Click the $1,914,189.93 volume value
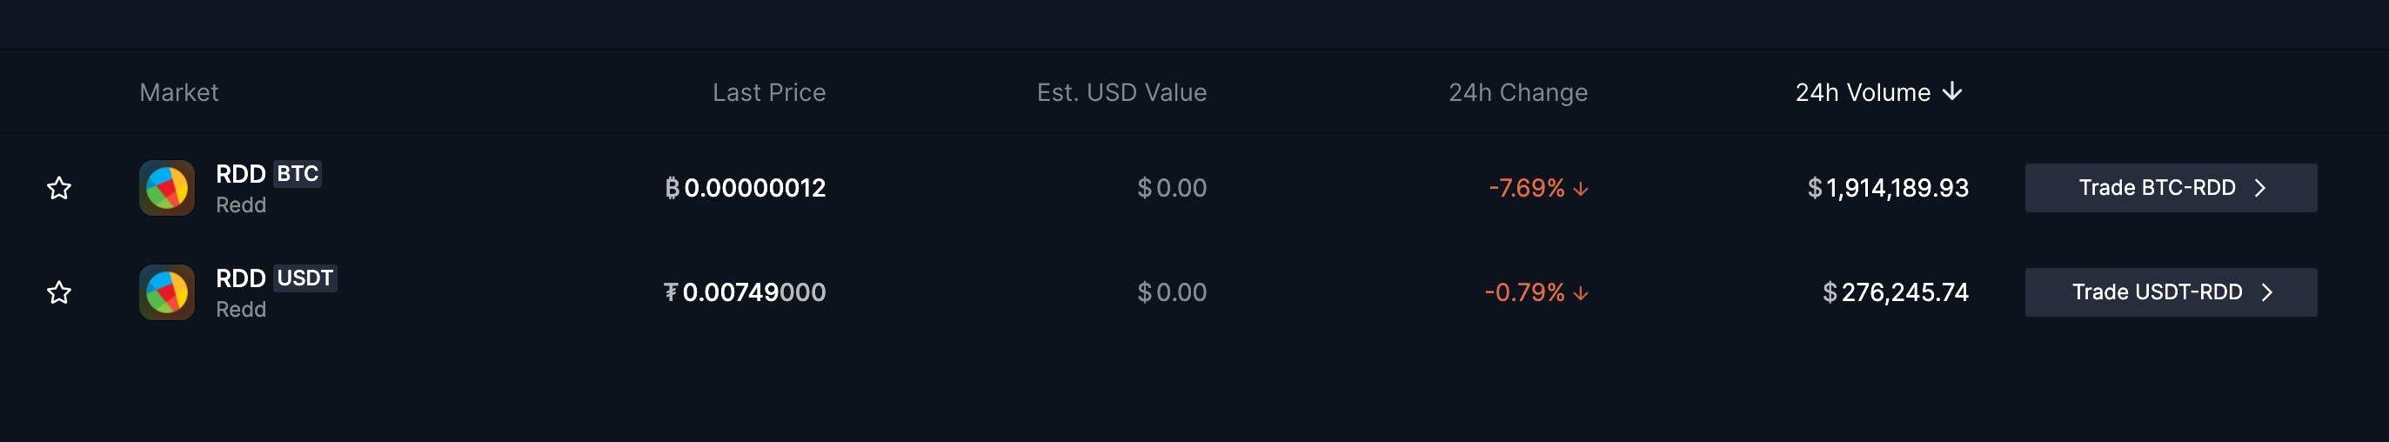This screenshot has height=442, width=2389. tap(1887, 188)
